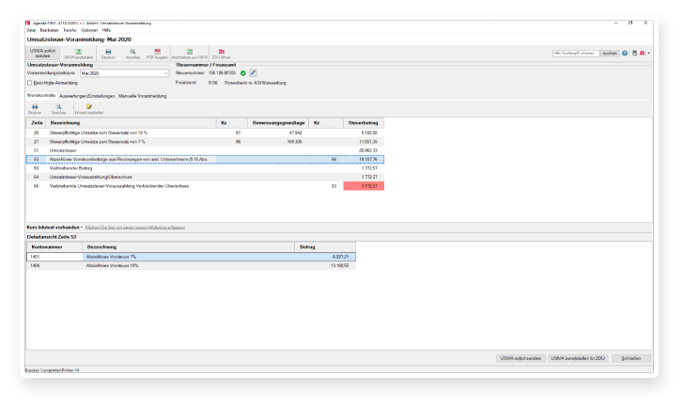The image size is (684, 408).
Task: Expand the Voranmeldungszeitraum dropdown
Action: 166,72
